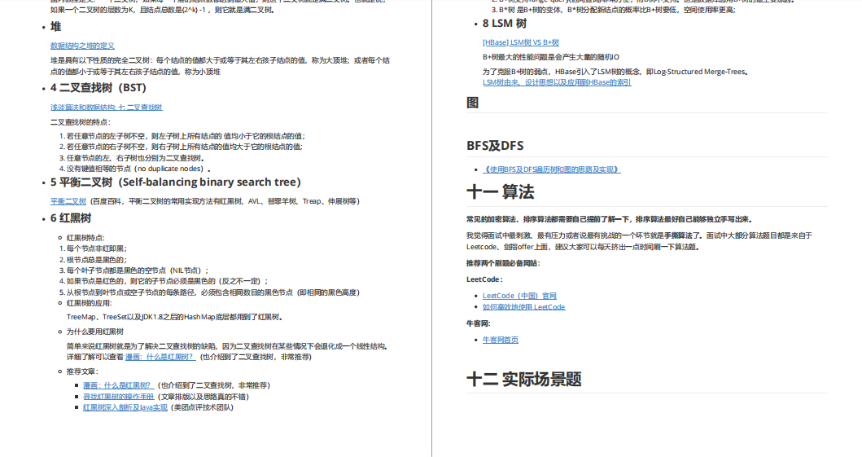Click the 8 LSM 树 heading

pyautogui.click(x=504, y=24)
